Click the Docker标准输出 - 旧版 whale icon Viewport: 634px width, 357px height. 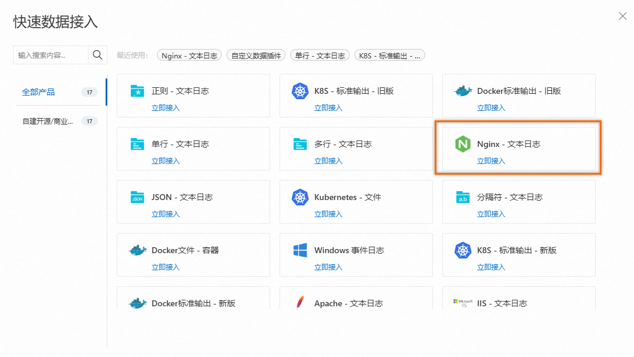(463, 91)
